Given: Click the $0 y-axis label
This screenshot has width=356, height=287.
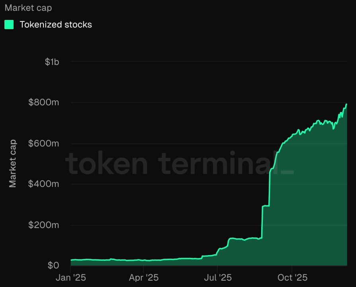Looking at the screenshot, I should click(53, 265).
